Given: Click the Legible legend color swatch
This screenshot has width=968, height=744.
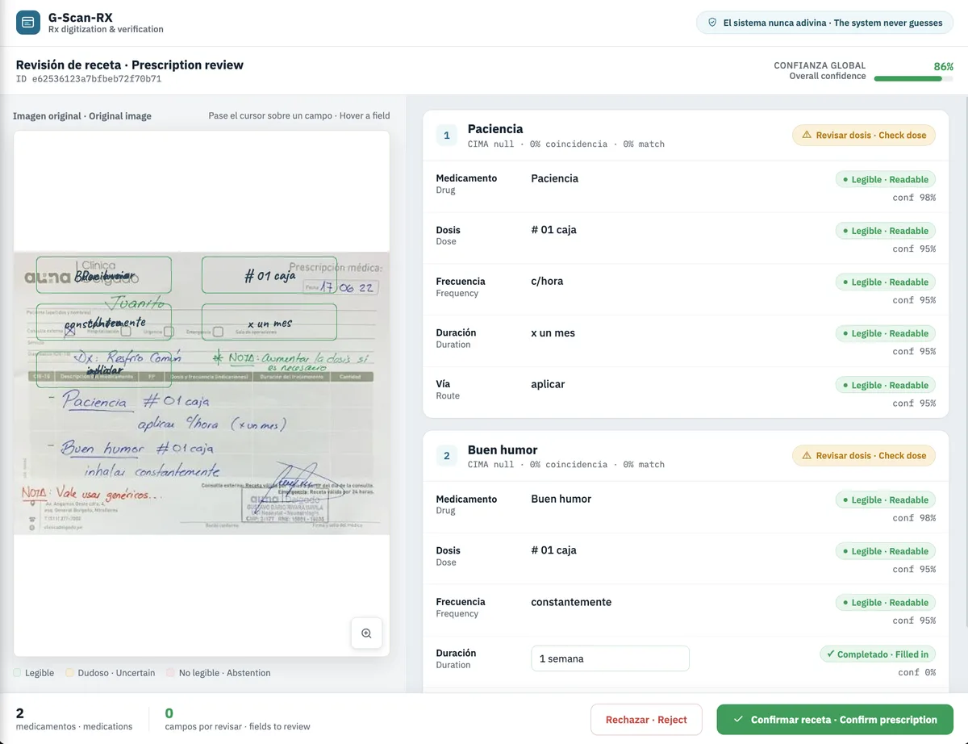Looking at the screenshot, I should 18,673.
